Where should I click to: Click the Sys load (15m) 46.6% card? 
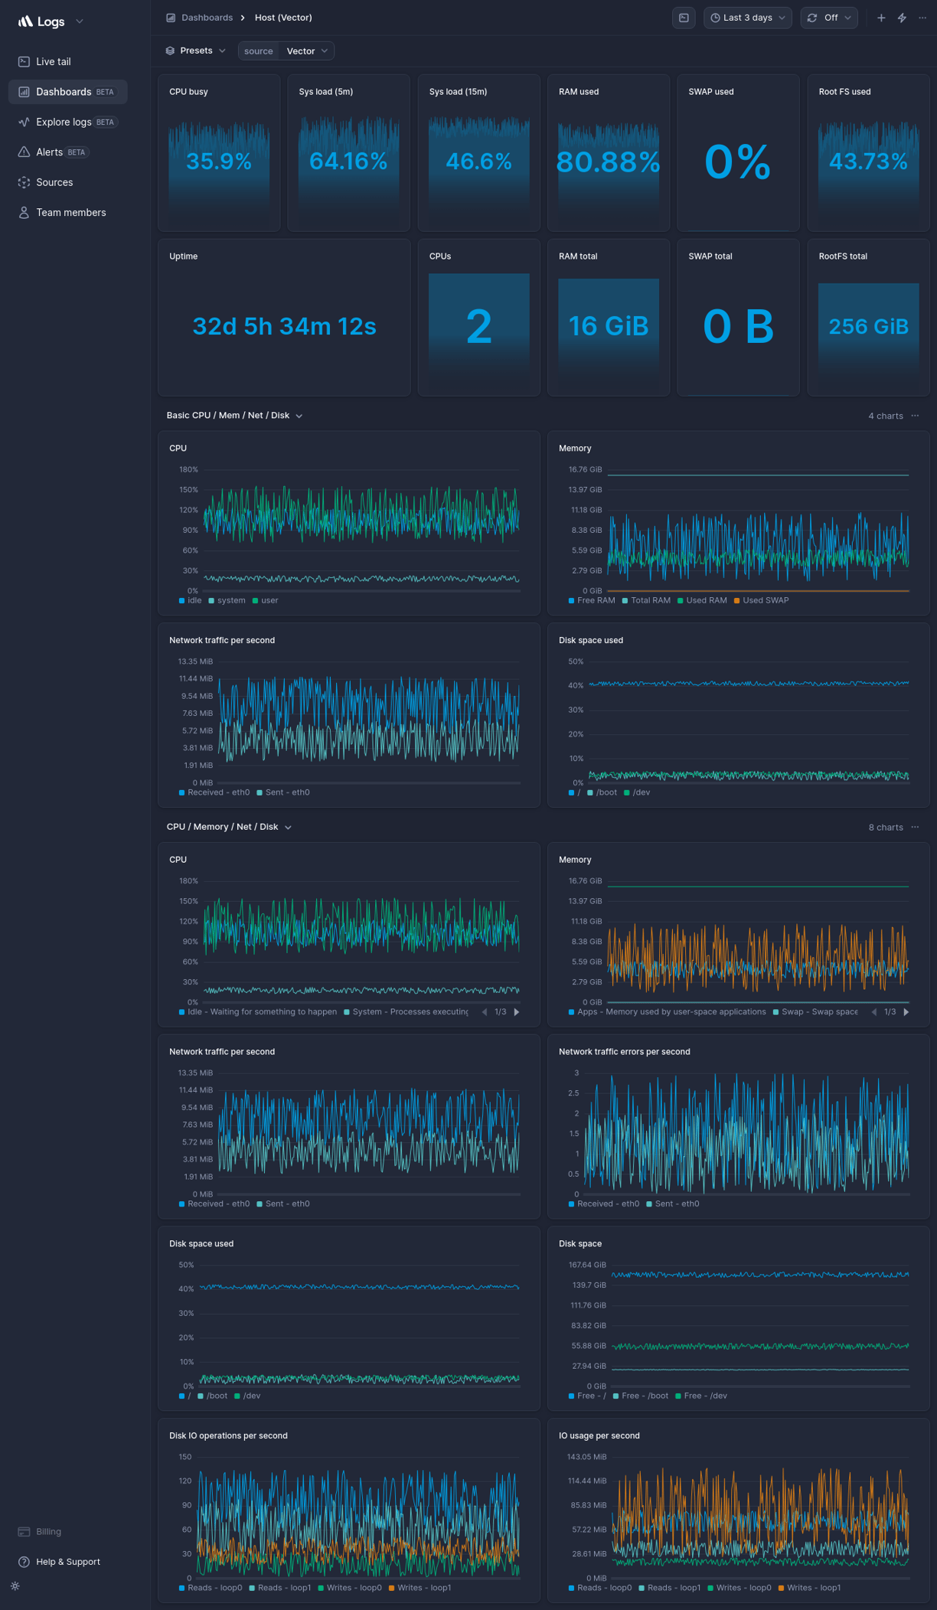point(478,152)
